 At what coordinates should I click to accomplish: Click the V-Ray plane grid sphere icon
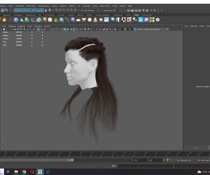pyautogui.click(x=50, y=20)
